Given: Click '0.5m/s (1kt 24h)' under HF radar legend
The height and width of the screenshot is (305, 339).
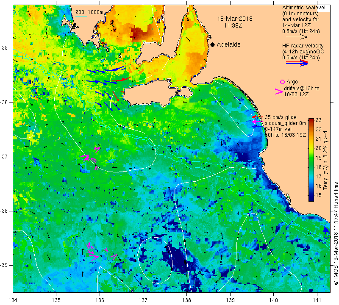Looking at the screenshot, I should click(x=301, y=58).
